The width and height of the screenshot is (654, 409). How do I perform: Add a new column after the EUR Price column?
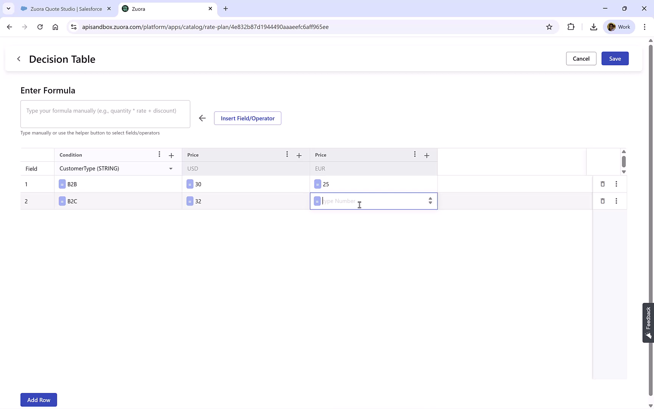[427, 155]
